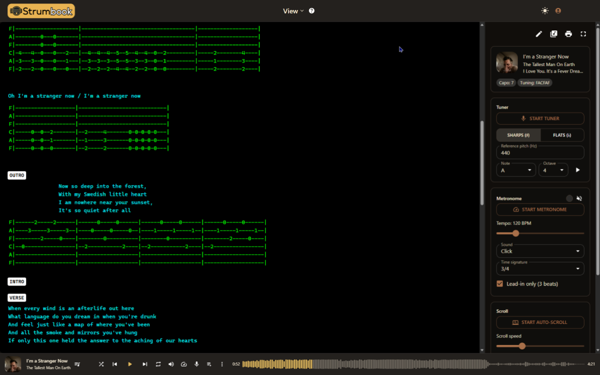
Task: Click the Strumbook logo
Action: [x=41, y=10]
